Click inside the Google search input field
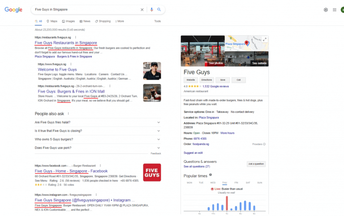The image size is (344, 216). pyautogui.click(x=85, y=9)
